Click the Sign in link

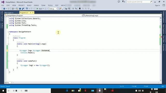tap(157, 5)
